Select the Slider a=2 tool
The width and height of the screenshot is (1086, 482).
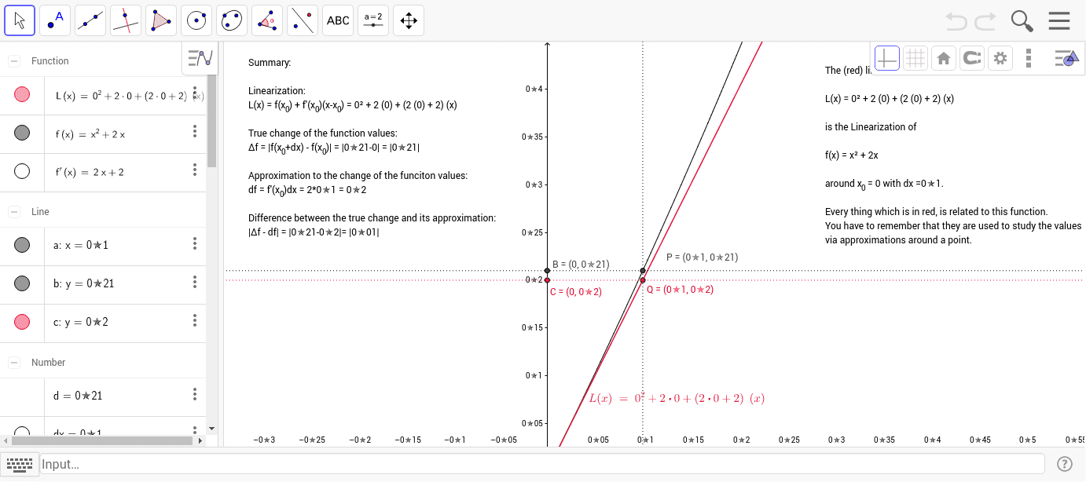pyautogui.click(x=373, y=20)
